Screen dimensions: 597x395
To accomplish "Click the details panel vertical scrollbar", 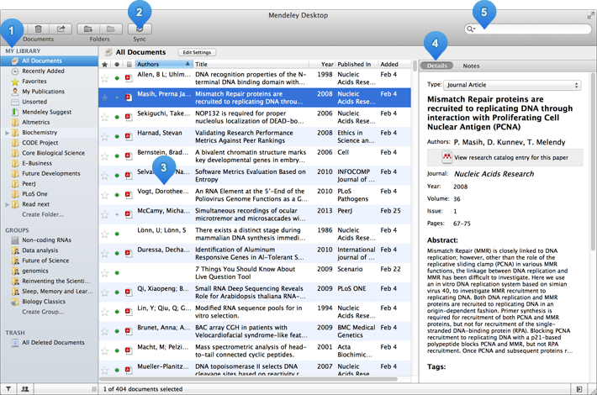I will click(593, 161).
